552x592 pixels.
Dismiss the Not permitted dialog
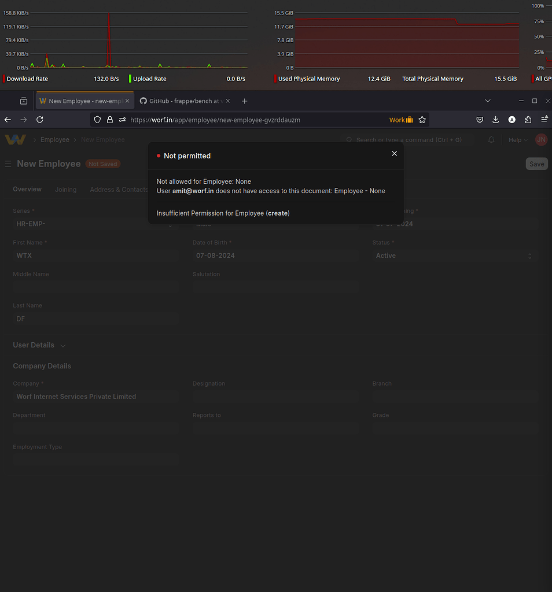coord(394,154)
